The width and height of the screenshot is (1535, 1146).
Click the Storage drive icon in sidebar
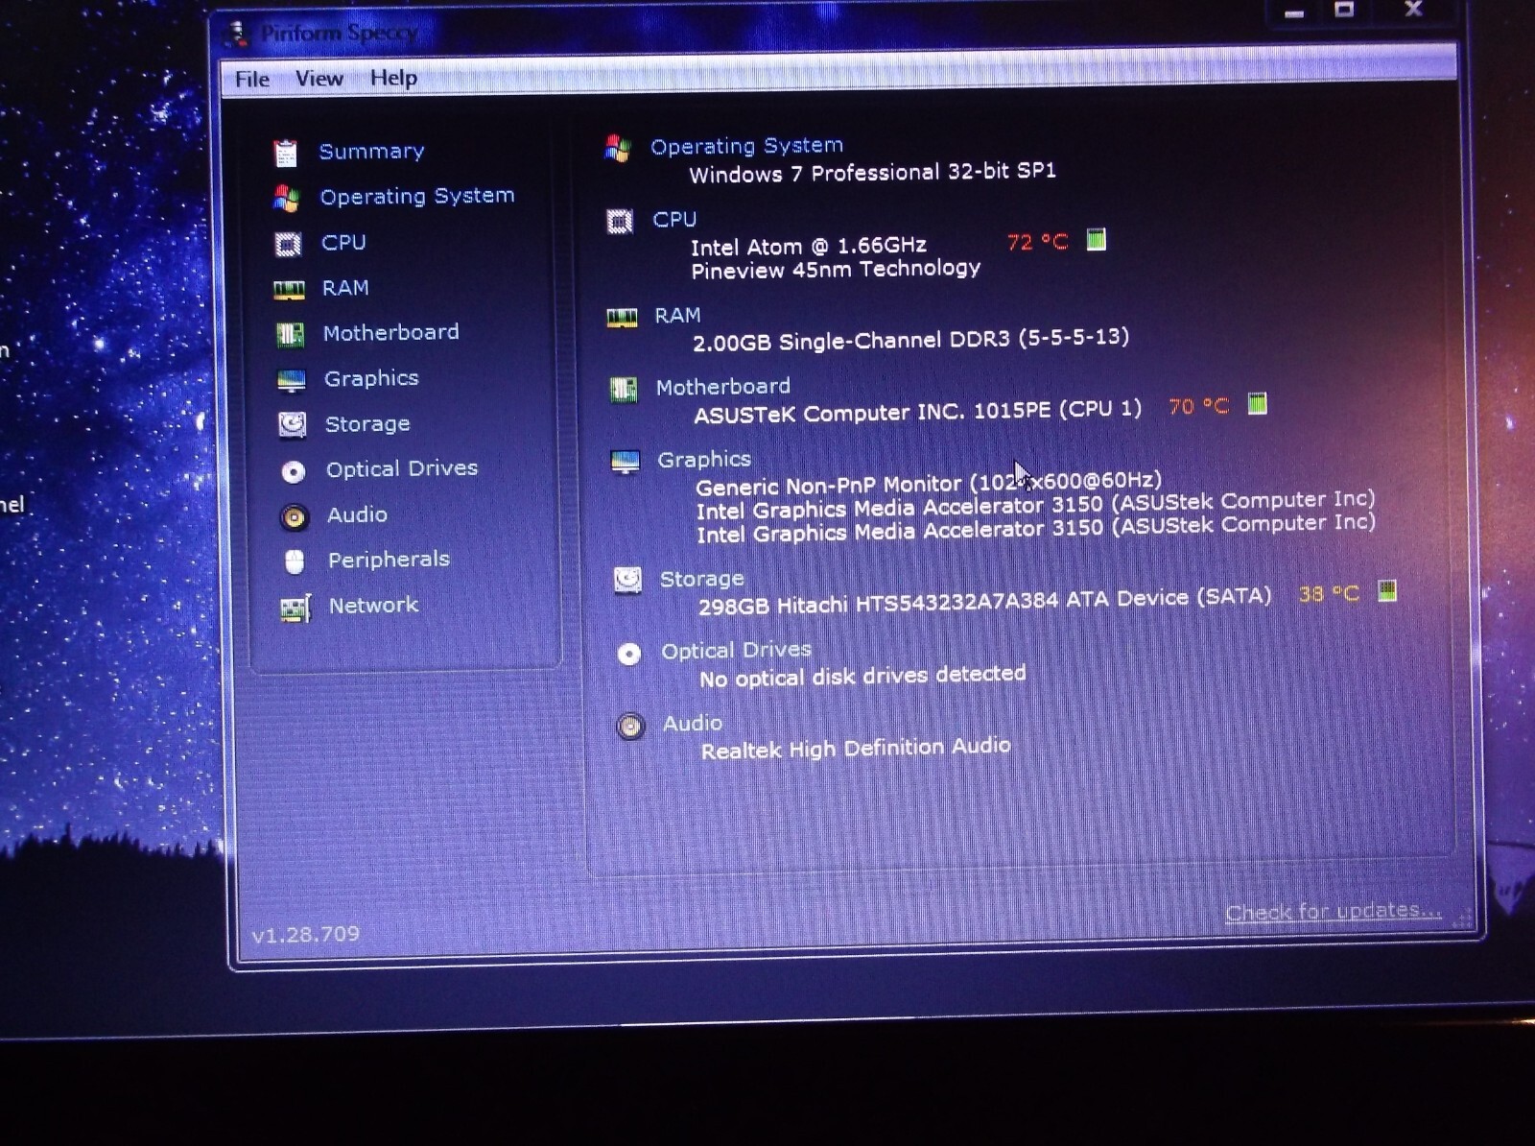pyautogui.click(x=292, y=424)
